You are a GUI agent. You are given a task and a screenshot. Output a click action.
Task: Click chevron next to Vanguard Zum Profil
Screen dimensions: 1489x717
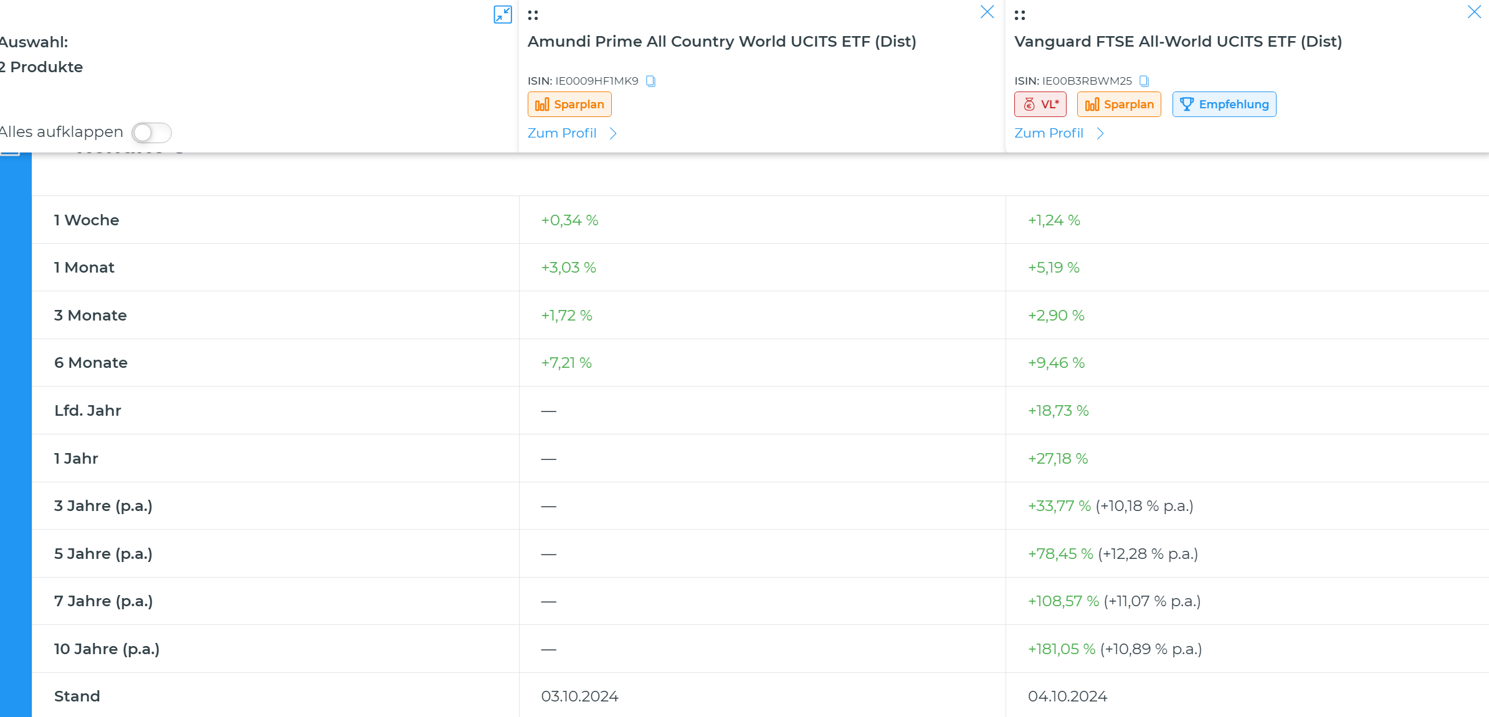coord(1100,134)
